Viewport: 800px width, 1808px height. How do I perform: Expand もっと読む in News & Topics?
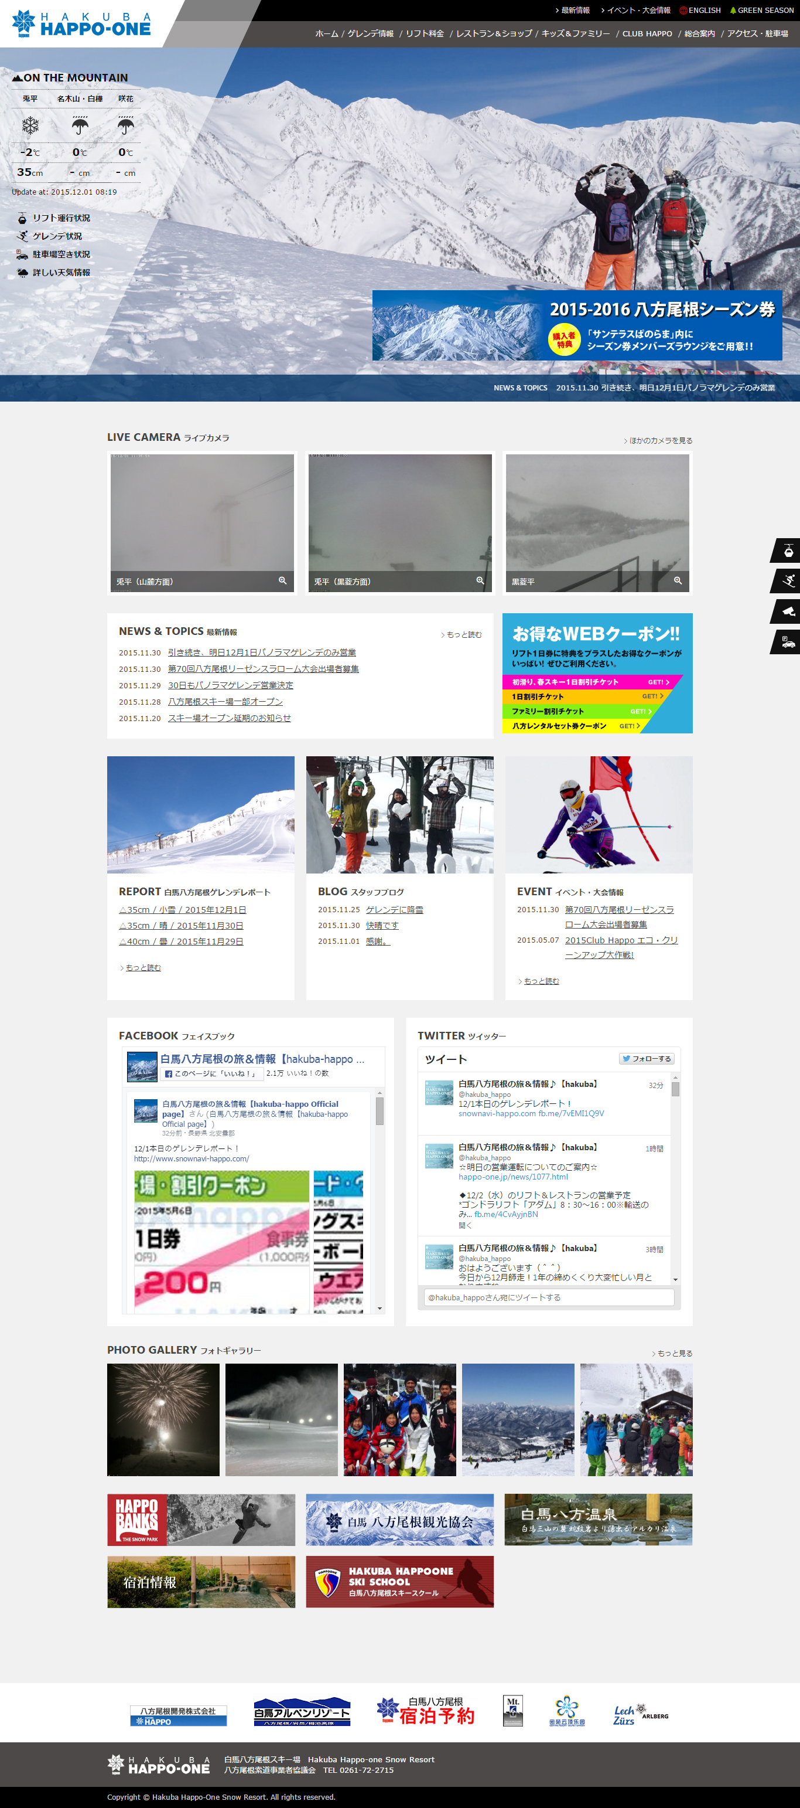pos(461,635)
